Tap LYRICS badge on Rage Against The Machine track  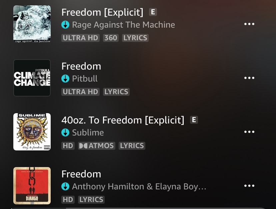(x=135, y=38)
